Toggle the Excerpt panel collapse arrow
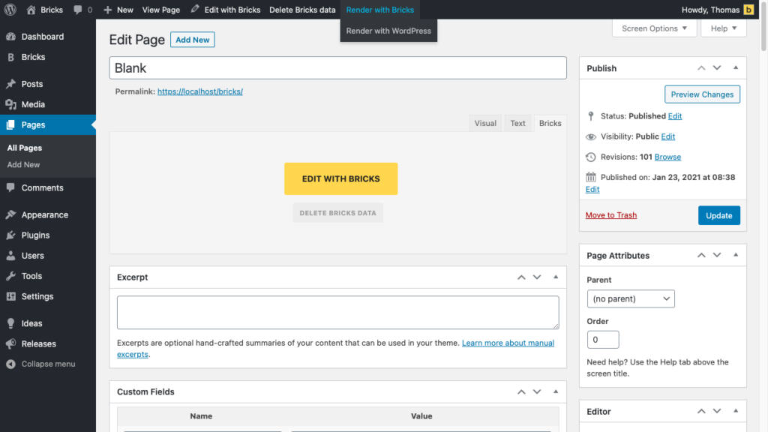The image size is (768, 432). pyautogui.click(x=556, y=277)
